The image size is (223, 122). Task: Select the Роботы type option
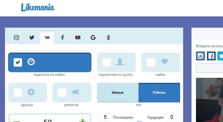point(159,92)
